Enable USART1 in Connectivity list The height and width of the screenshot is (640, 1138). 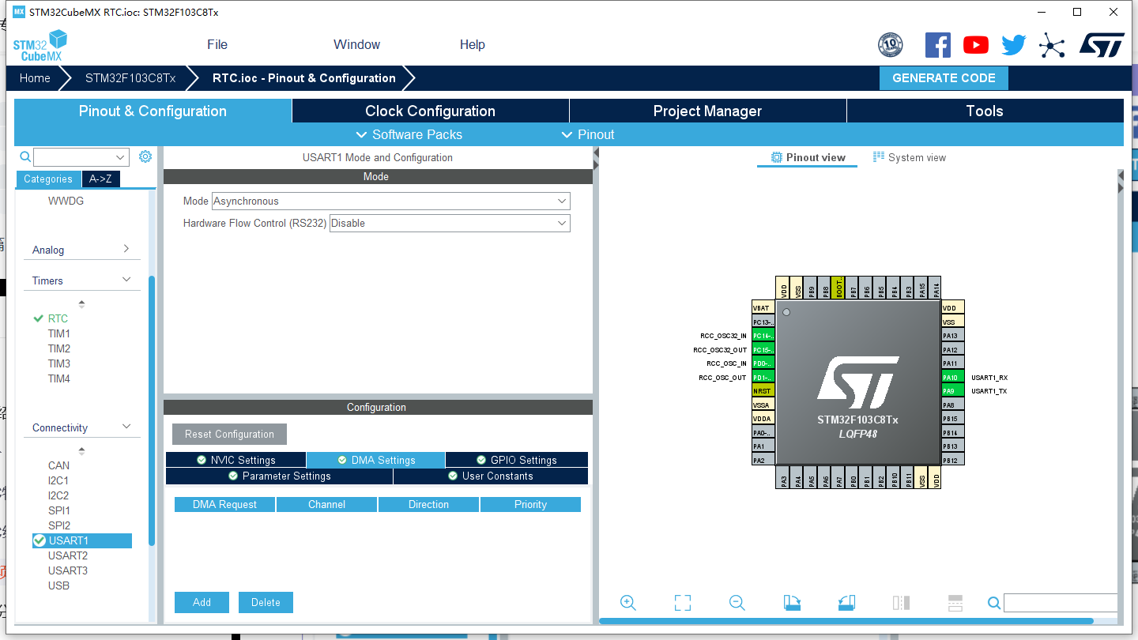tap(40, 540)
